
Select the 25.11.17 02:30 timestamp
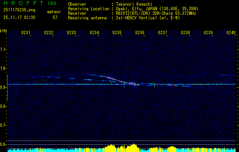19,17
